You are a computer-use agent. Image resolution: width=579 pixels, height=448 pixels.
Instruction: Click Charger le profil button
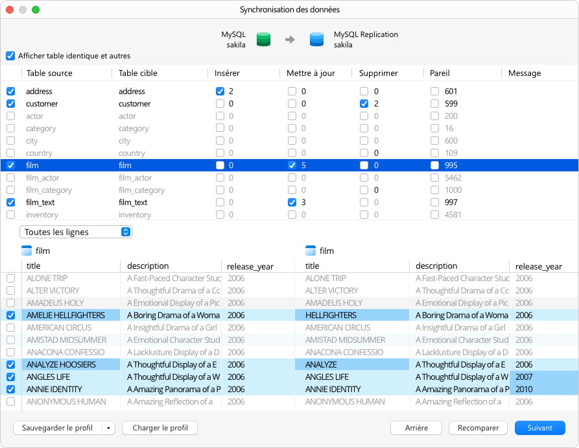[x=160, y=428]
